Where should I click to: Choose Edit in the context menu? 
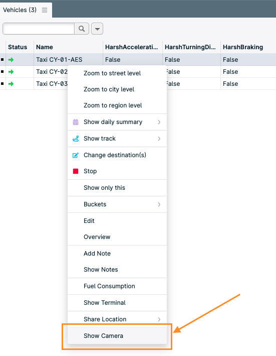point(117,221)
